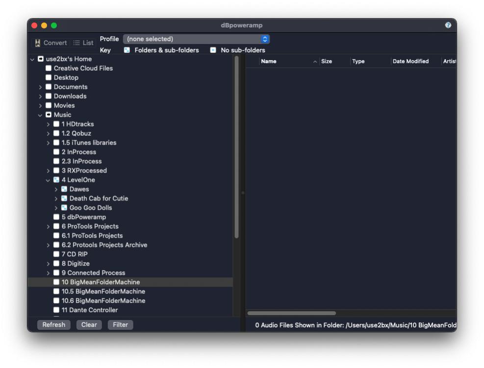Viewport: 484px width, 368px height.
Task: Expand the Death Cab for Cutie folder
Action: point(56,198)
